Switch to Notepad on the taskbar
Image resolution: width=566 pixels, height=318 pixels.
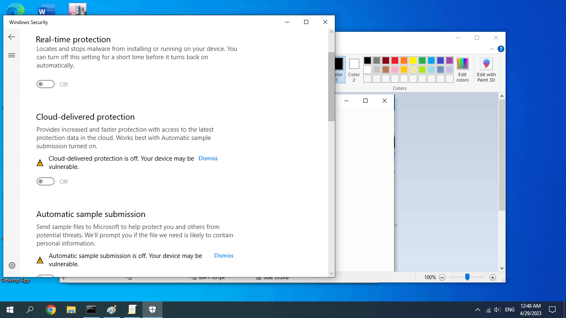(x=132, y=309)
